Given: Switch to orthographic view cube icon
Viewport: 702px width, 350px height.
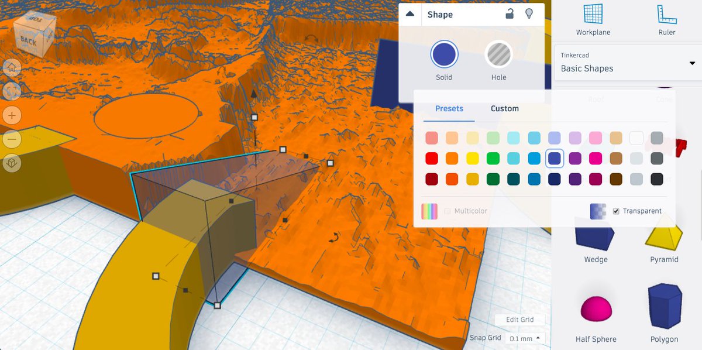Looking at the screenshot, I should 11,163.
